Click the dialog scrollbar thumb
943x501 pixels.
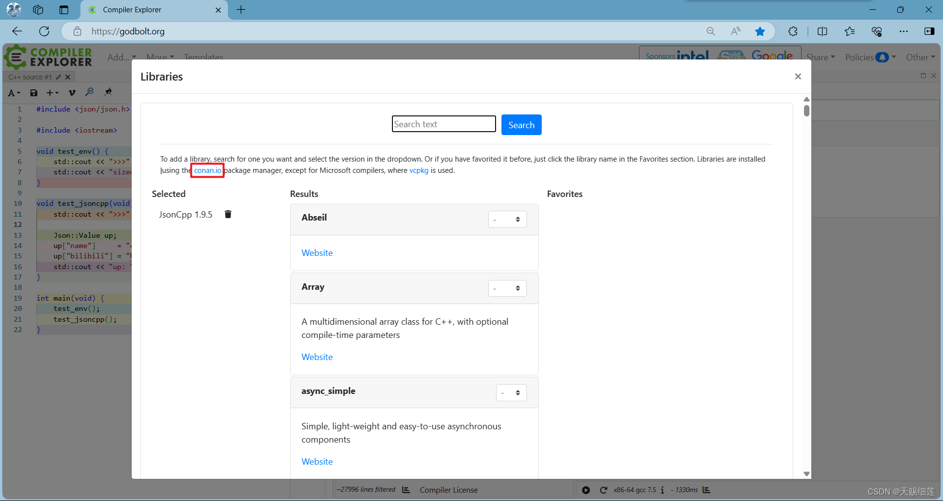coord(806,111)
